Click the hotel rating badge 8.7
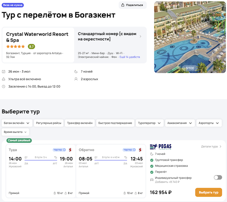This screenshot has width=227, height=202. (x=31, y=46)
